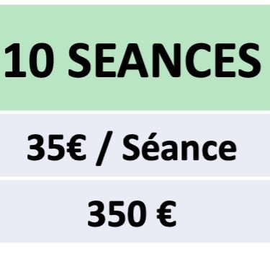Click the empty green area above header text
Viewport: 270px width, 264px height.
pos(135,22)
